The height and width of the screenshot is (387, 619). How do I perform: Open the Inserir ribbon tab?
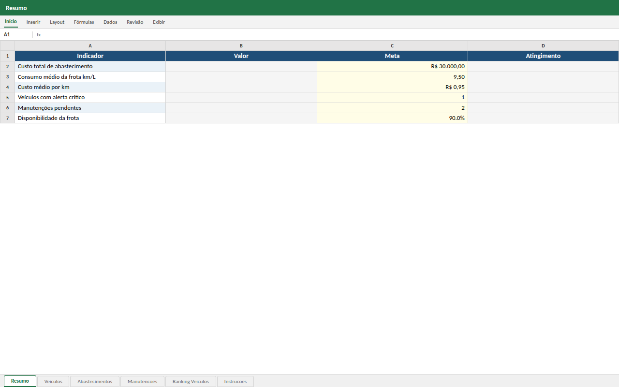point(33,22)
